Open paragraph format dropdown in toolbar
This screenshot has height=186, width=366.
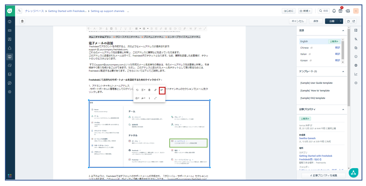tap(89, 29)
